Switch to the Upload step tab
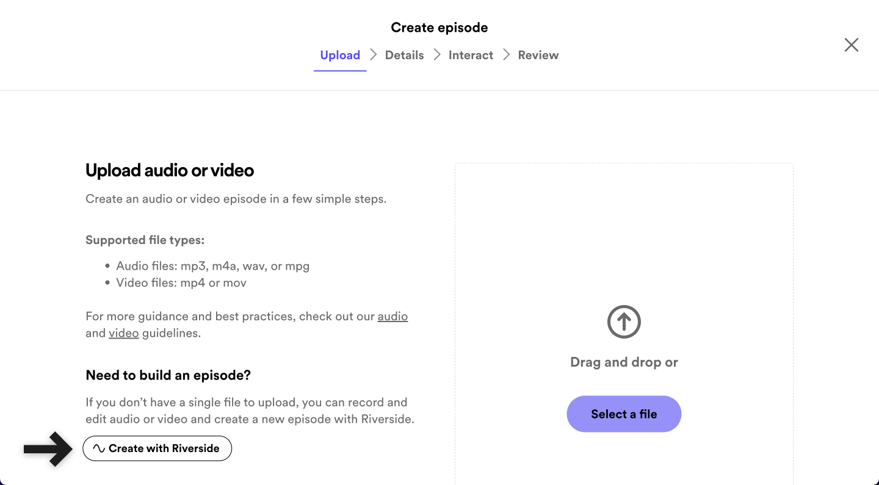The height and width of the screenshot is (485, 879). click(340, 55)
